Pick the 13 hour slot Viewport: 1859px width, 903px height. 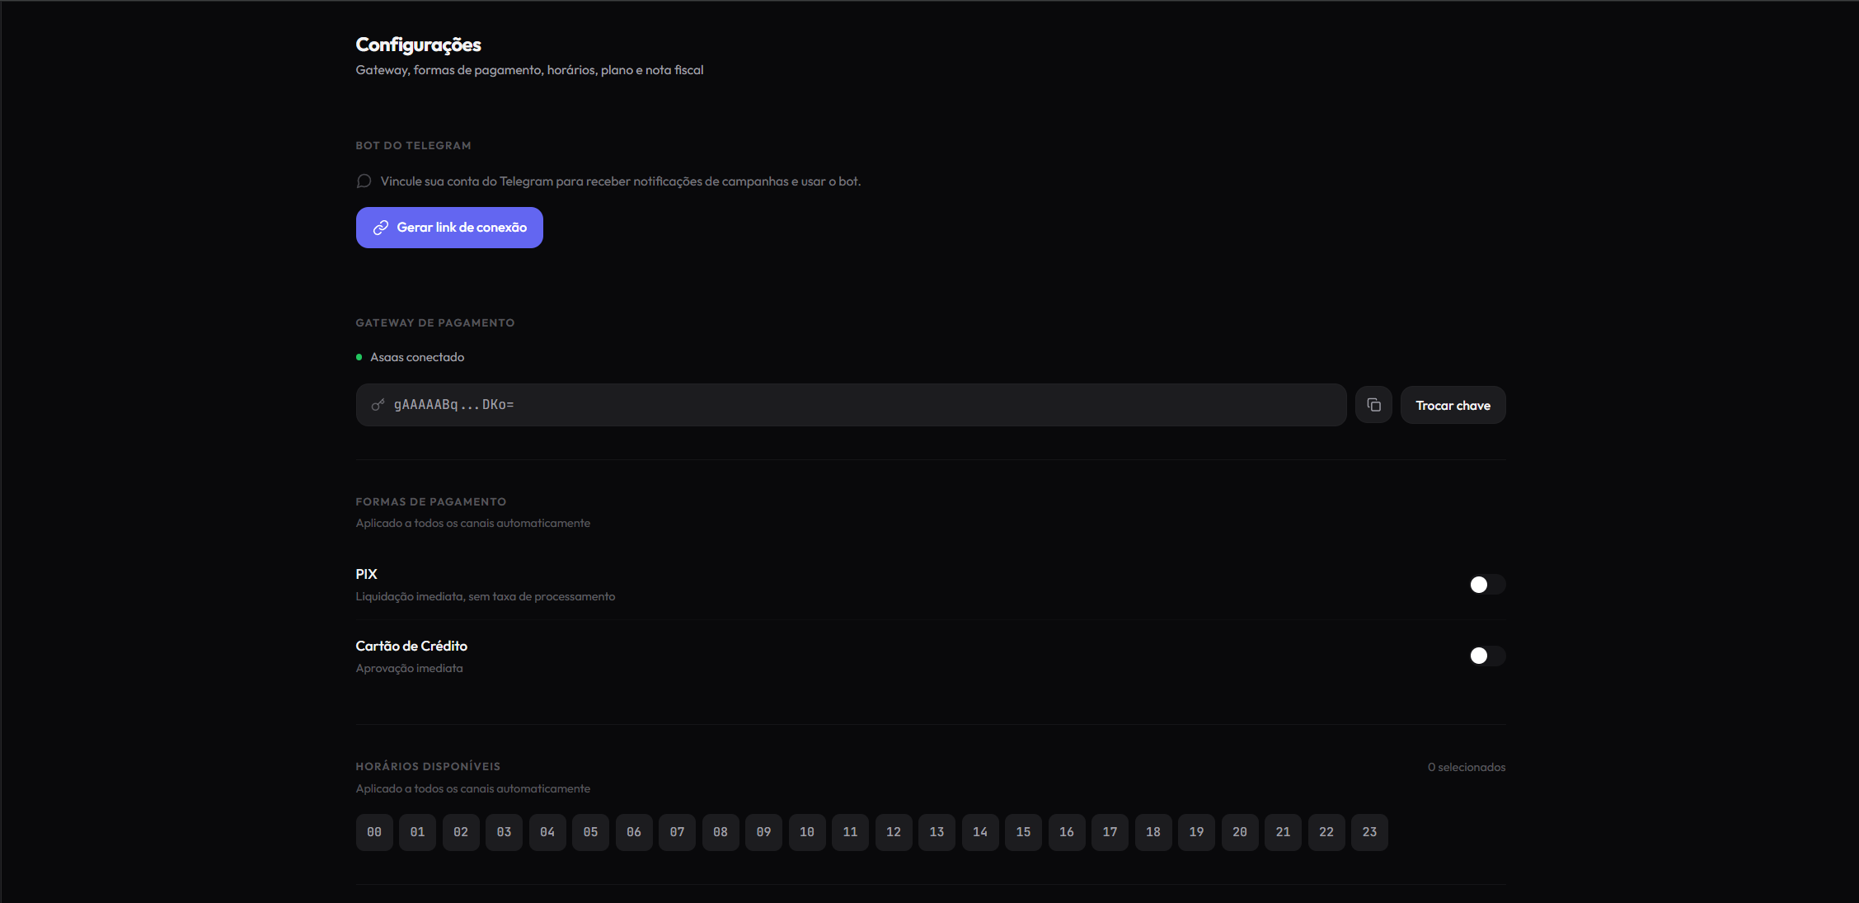(937, 832)
